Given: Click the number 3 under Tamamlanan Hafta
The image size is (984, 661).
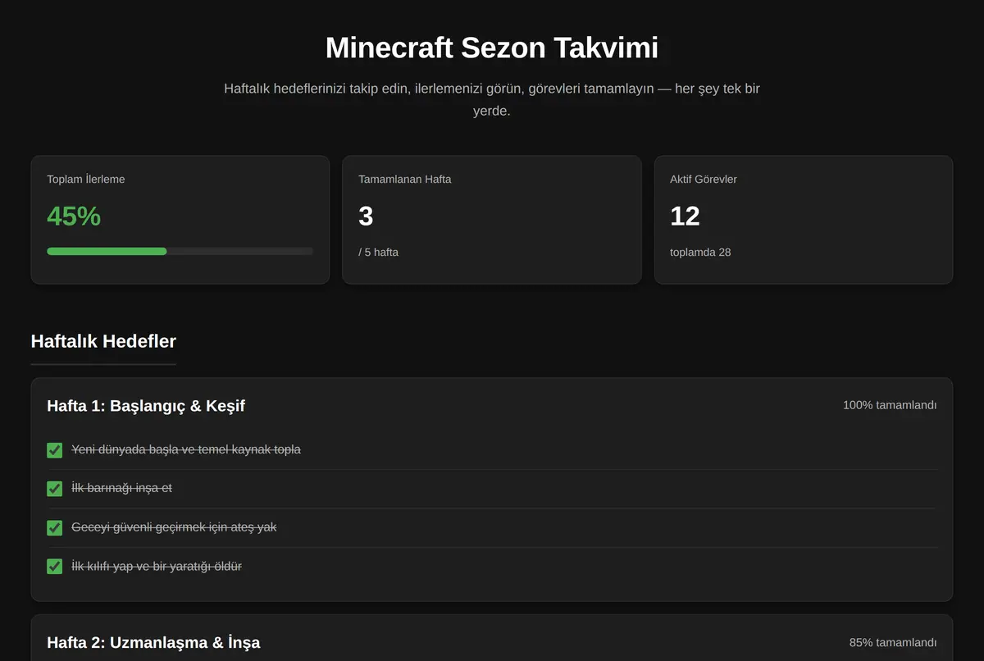Looking at the screenshot, I should pos(366,217).
